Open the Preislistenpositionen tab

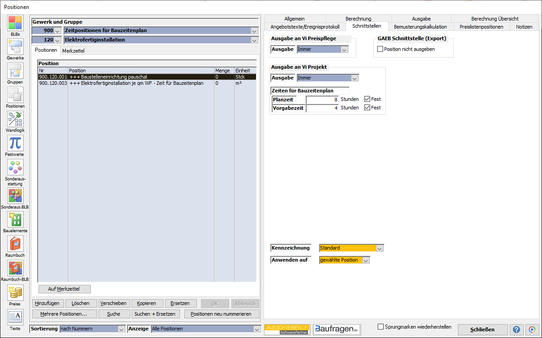481,27
